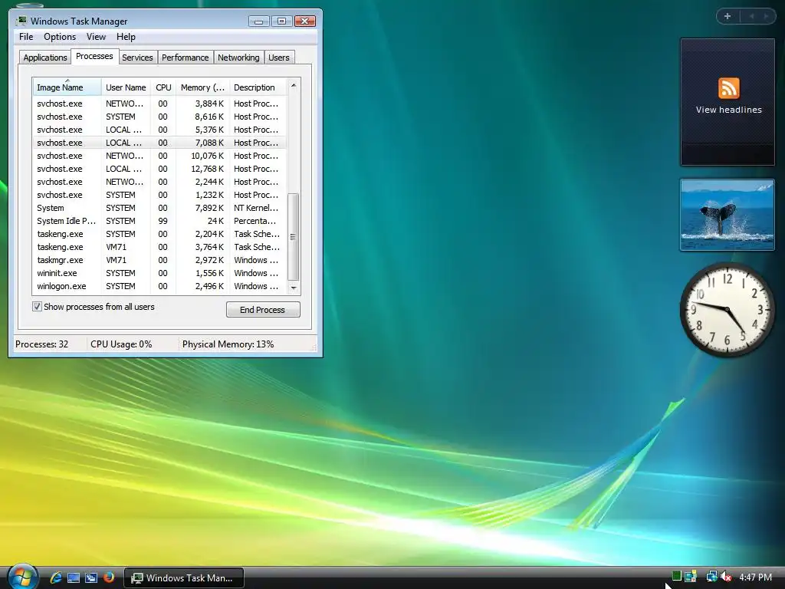Select svchost.exe using 1,232 K memory

(x=159, y=195)
